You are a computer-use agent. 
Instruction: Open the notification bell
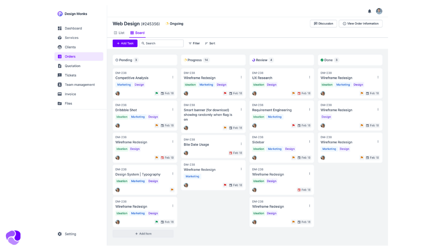coord(369,11)
